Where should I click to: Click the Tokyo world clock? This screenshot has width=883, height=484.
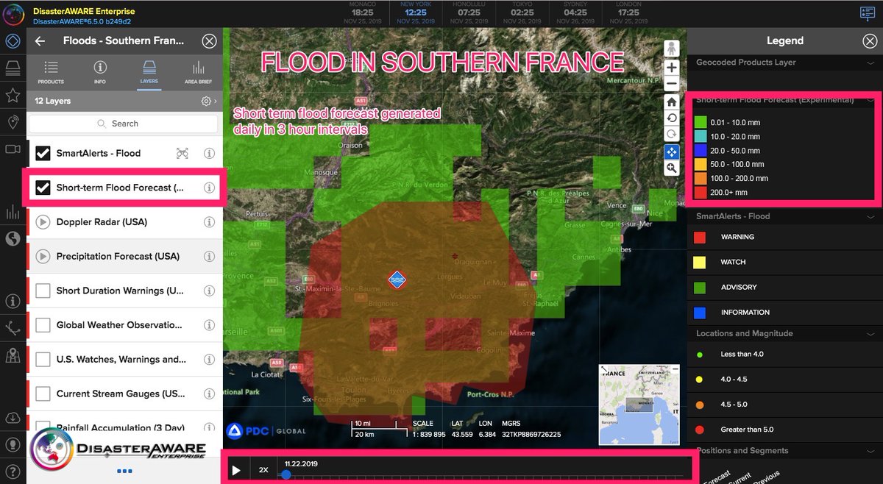tap(522, 14)
